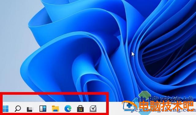
Task: Click the mouse pointer arrow on wallpaper
Action: (x=133, y=54)
